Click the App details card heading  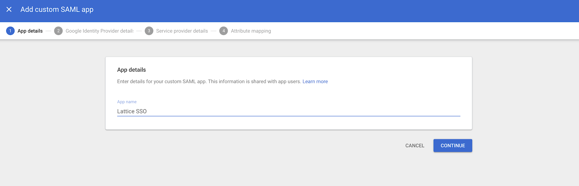point(131,70)
